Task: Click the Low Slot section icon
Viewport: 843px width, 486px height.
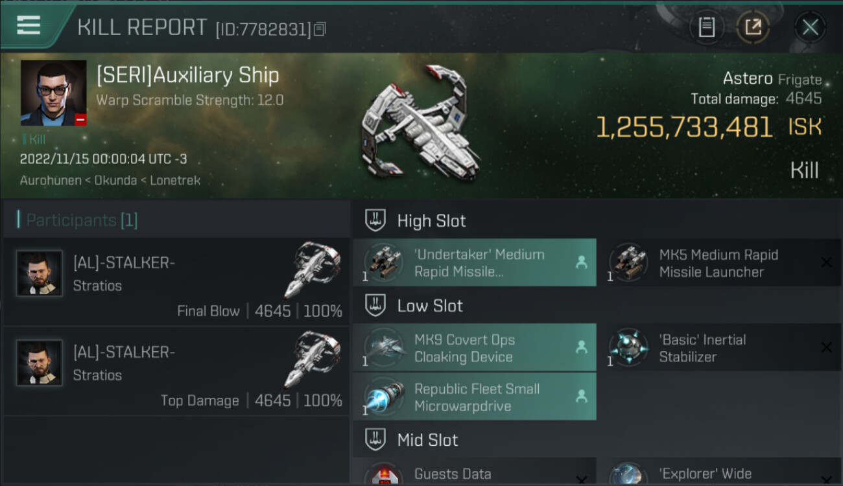Action: [375, 305]
